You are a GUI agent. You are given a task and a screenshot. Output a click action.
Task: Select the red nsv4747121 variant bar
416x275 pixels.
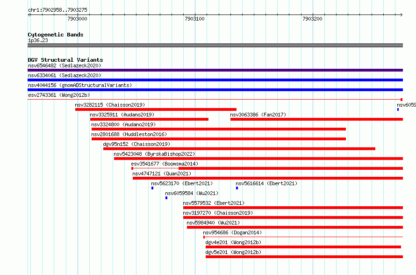click(268, 178)
